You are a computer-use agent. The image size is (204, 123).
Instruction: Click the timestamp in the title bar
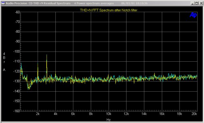[x=134, y=3]
